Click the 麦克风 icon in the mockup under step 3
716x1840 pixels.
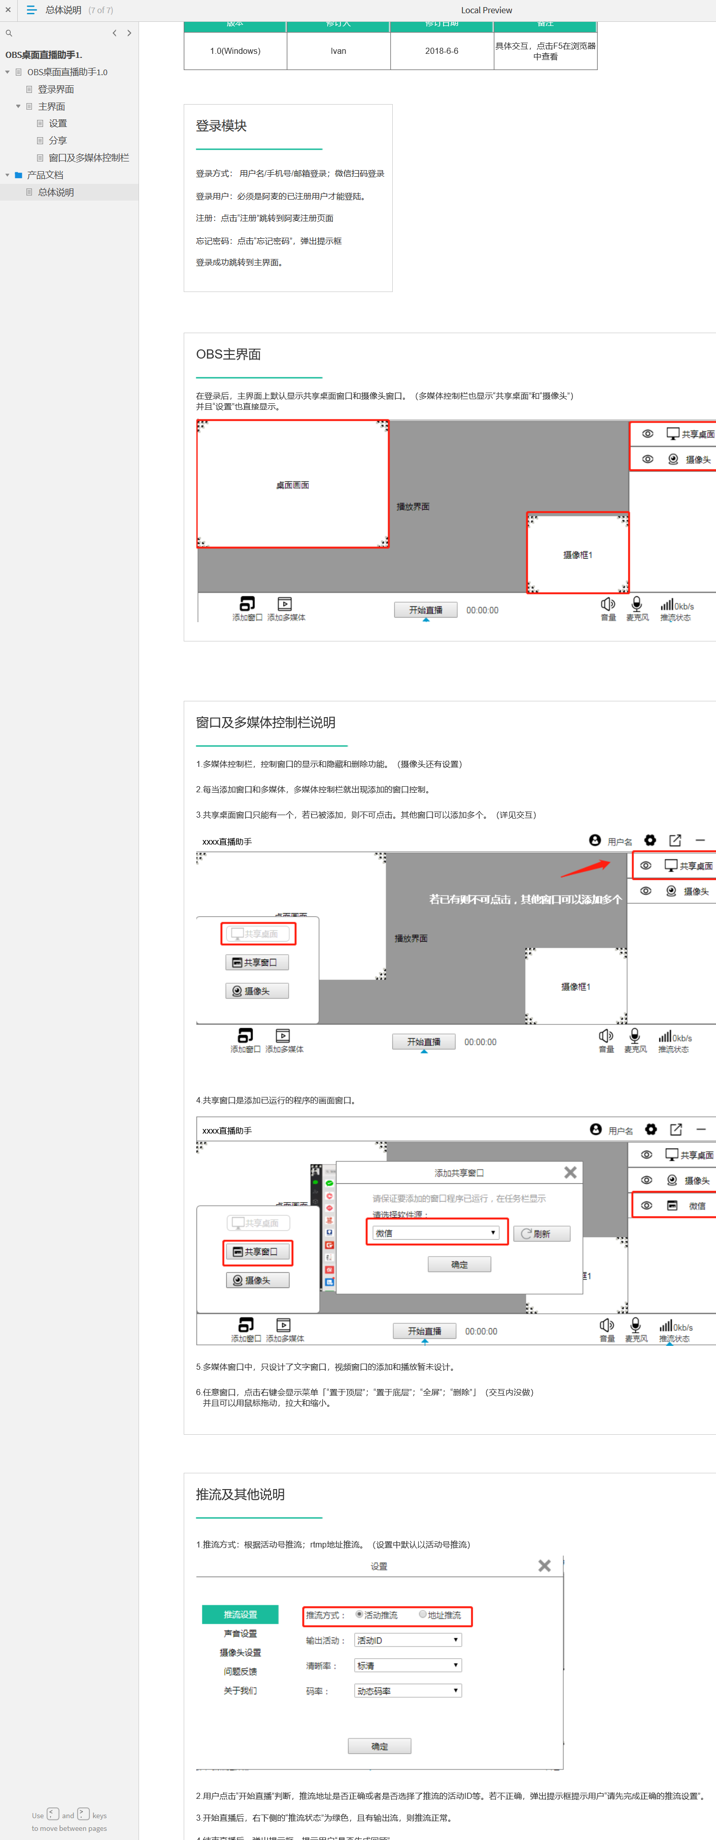pos(635,1035)
